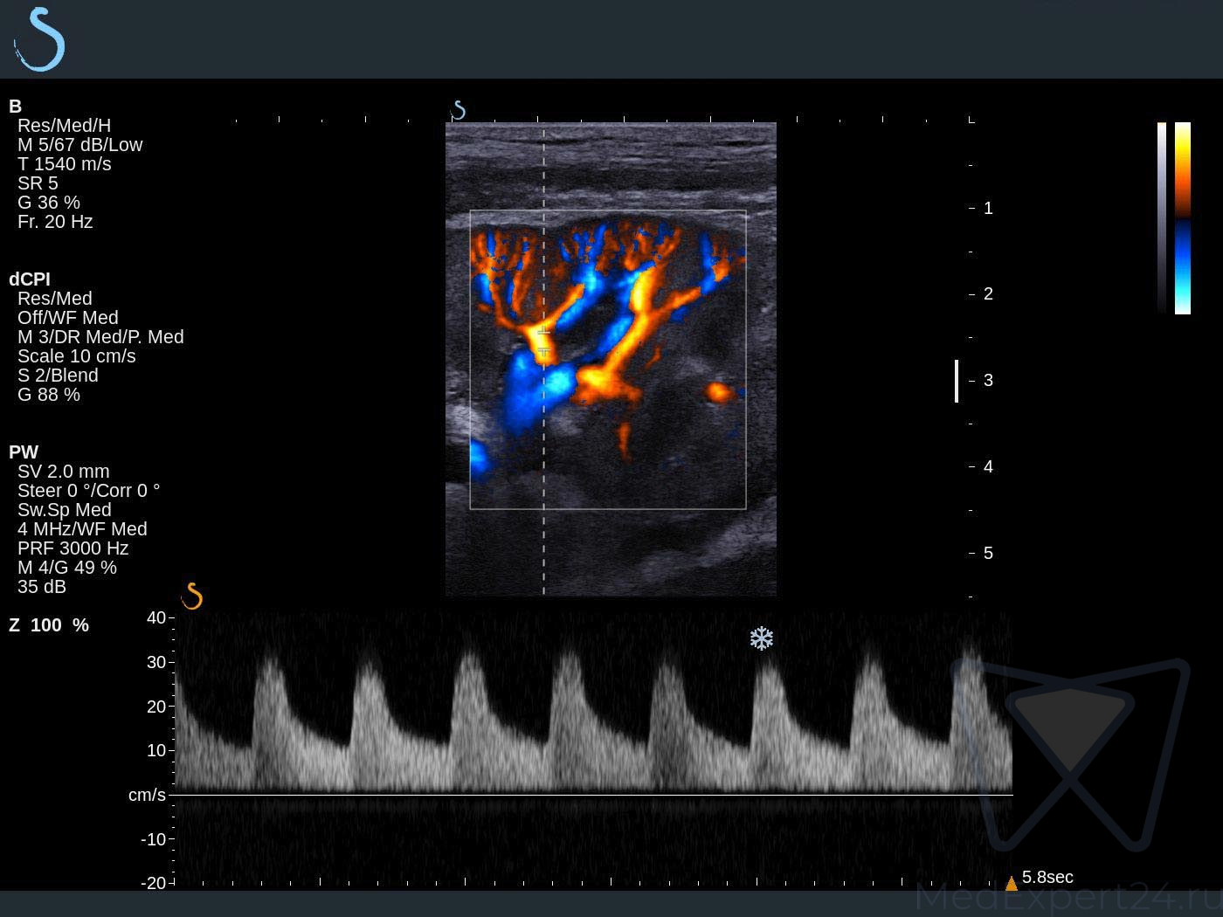Click small blue probe orientation marker above image
The width and height of the screenshot is (1223, 917).
(x=458, y=110)
